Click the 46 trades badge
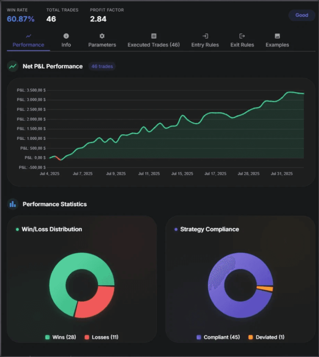The height and width of the screenshot is (357, 319). tap(102, 66)
